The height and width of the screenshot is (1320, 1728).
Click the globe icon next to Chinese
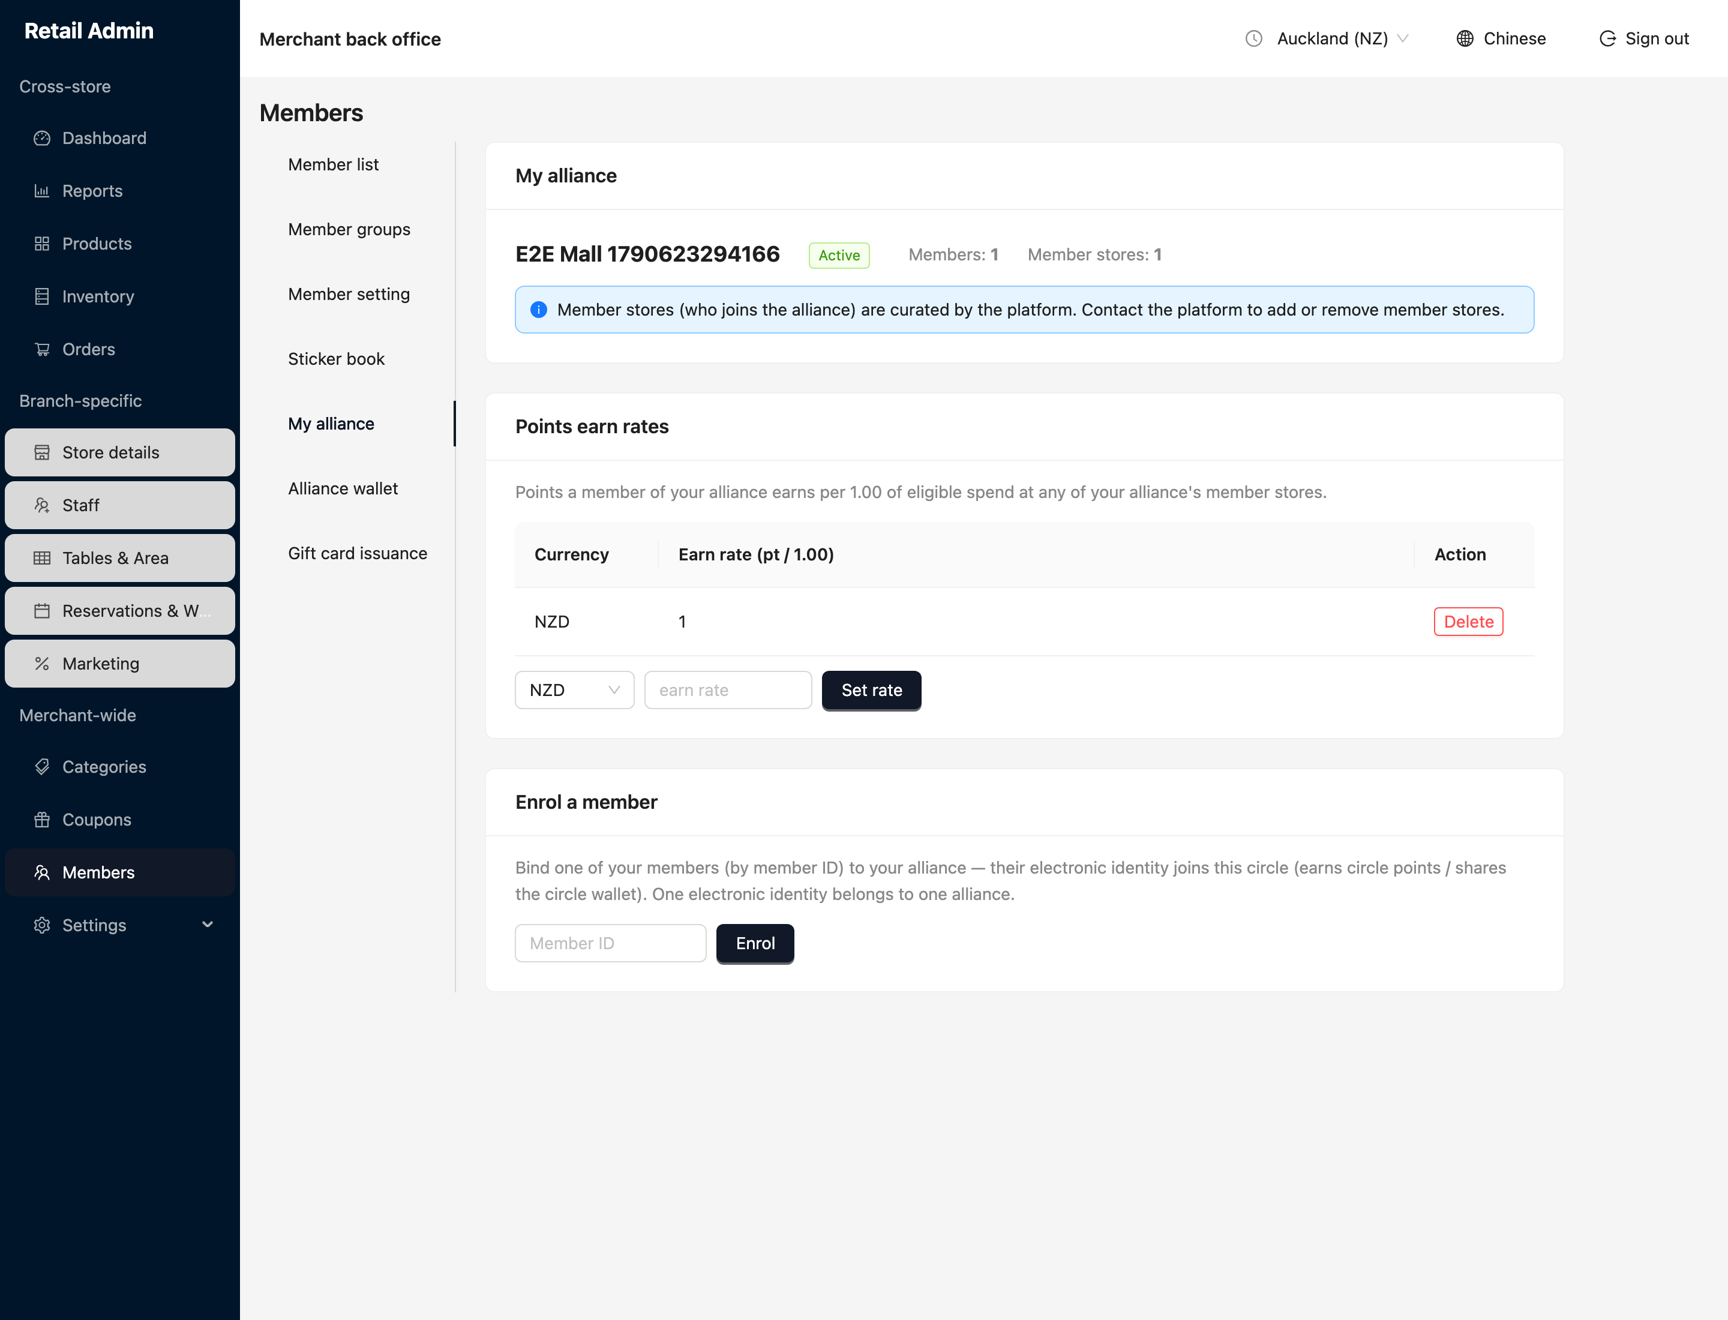point(1465,38)
